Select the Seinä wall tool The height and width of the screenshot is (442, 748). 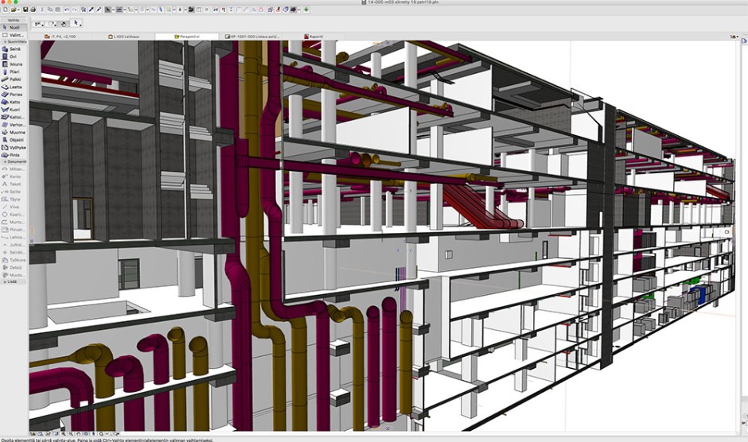14,49
